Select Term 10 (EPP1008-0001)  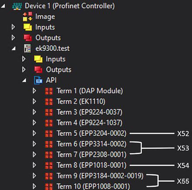93,186
